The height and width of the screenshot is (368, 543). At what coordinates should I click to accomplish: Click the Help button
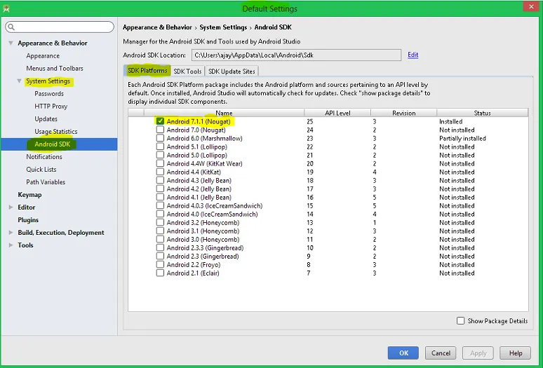coord(516,353)
